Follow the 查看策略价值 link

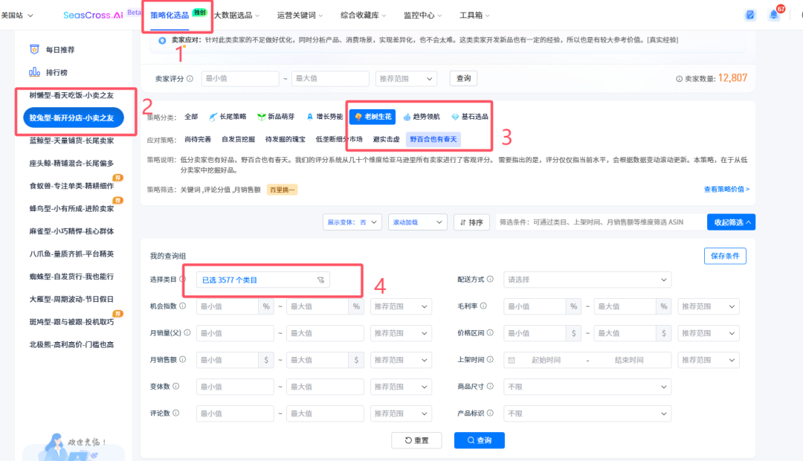(727, 189)
